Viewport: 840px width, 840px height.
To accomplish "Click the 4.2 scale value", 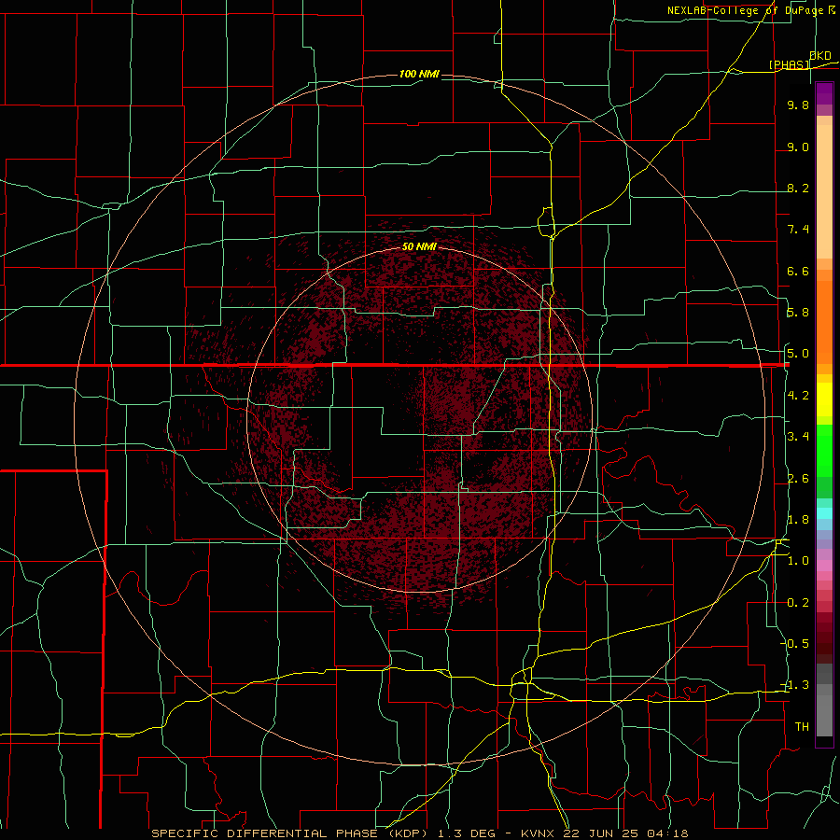I will (798, 396).
